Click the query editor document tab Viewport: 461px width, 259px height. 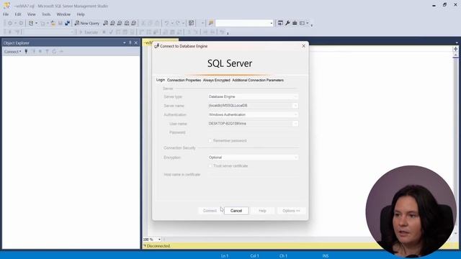(161, 42)
